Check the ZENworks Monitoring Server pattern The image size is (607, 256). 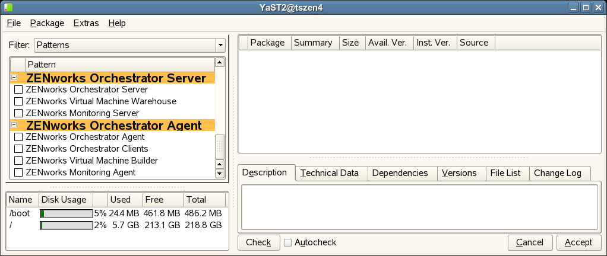tap(18, 113)
